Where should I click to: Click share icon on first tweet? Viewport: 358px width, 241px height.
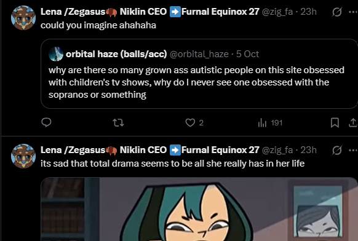coord(353,123)
